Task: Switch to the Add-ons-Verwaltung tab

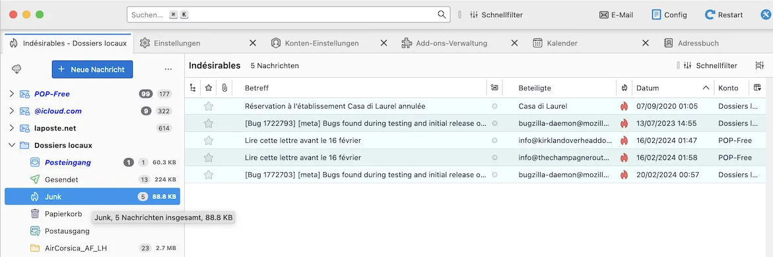Action: pyautogui.click(x=451, y=43)
